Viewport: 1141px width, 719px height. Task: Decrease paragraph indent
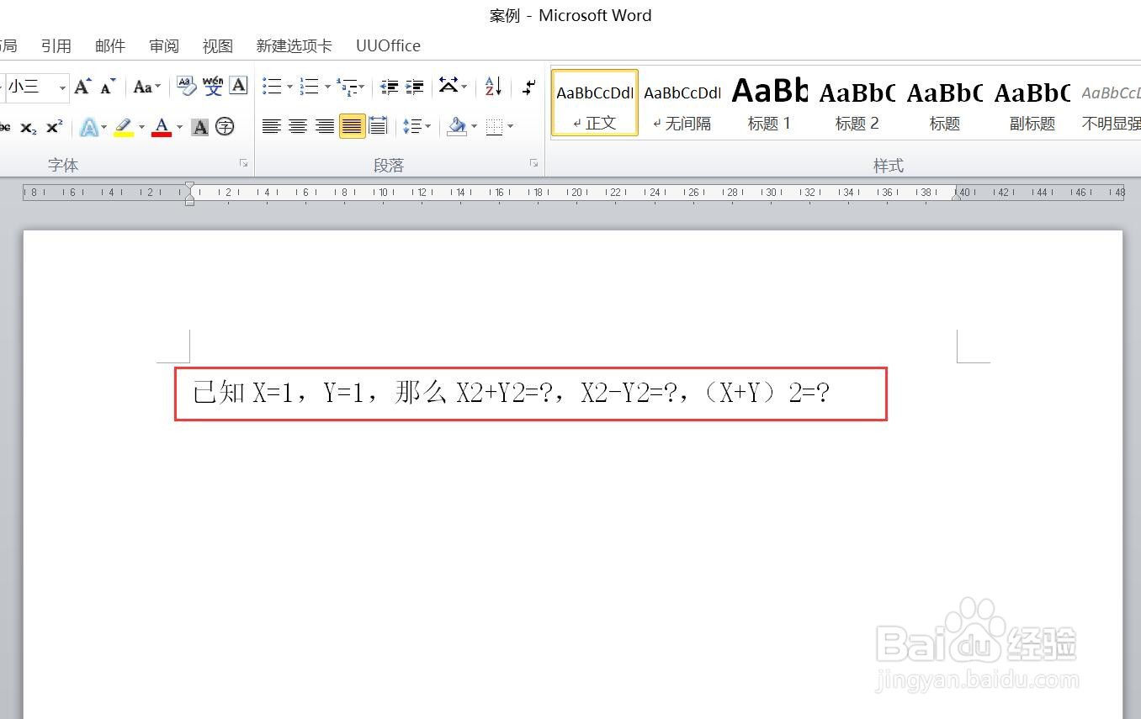389,86
